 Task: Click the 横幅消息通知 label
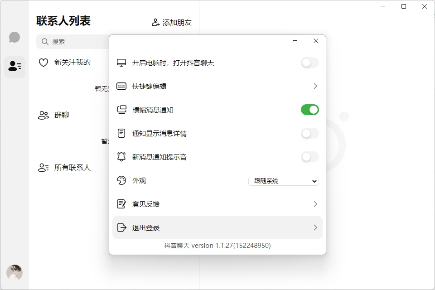point(153,110)
